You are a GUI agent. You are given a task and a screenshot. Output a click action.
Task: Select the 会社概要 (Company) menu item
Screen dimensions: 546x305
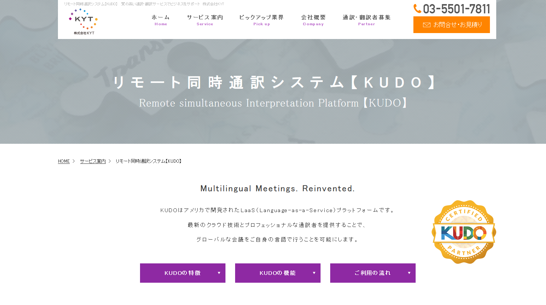click(313, 20)
